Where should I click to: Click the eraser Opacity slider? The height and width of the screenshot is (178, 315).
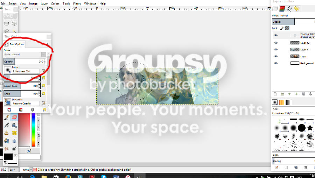tap(24, 62)
